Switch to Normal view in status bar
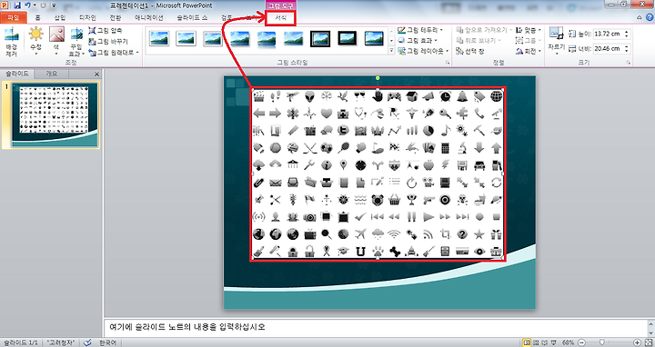 tap(527, 342)
